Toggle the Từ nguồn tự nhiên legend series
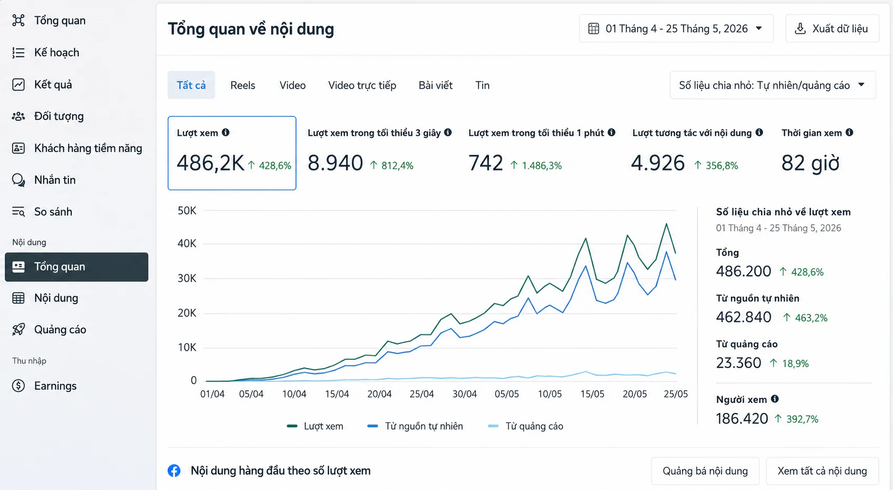The width and height of the screenshot is (893, 490). pos(415,426)
